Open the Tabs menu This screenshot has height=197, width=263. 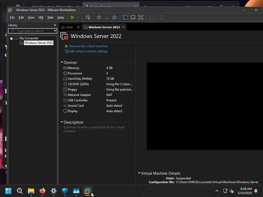pyautogui.click(x=50, y=17)
